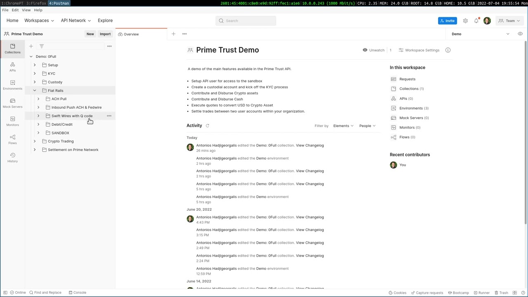Open help icon in status bar

point(522,292)
